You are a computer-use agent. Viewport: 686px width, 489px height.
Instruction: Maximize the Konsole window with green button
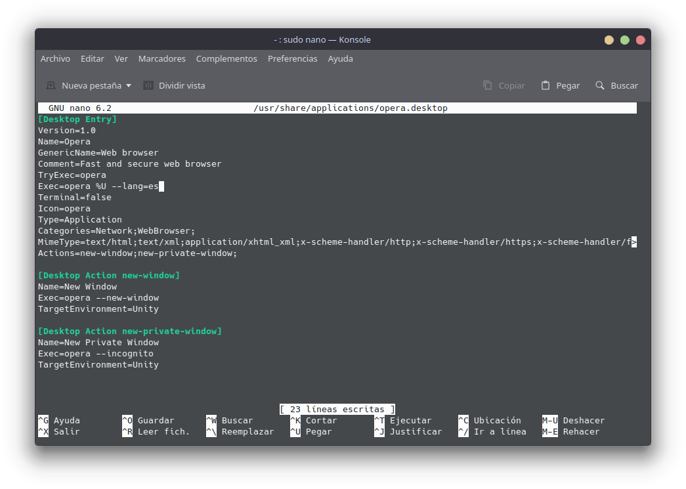625,40
